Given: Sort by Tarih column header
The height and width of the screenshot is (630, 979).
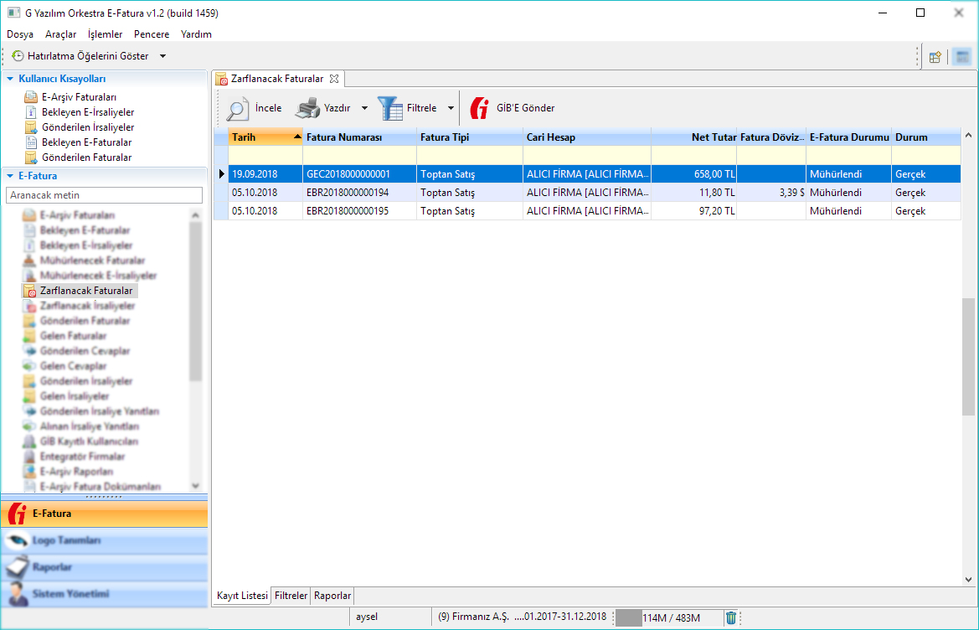Looking at the screenshot, I should tap(260, 137).
